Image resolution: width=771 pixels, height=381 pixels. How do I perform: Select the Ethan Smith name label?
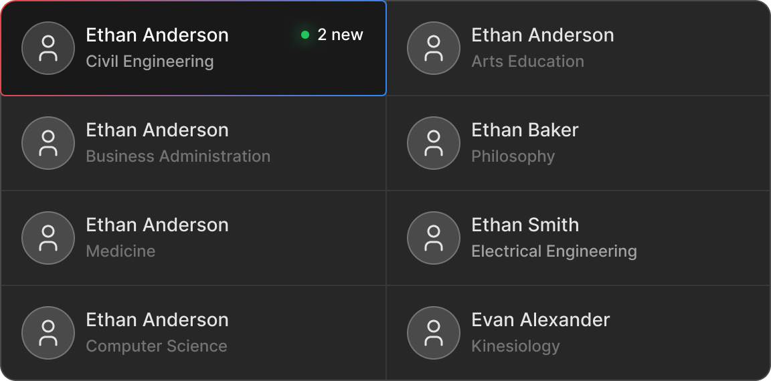click(525, 225)
